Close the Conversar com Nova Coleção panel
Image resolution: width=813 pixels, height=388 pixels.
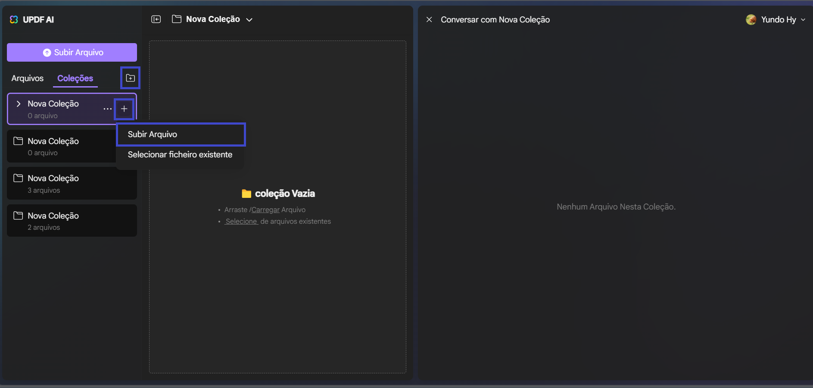point(429,19)
